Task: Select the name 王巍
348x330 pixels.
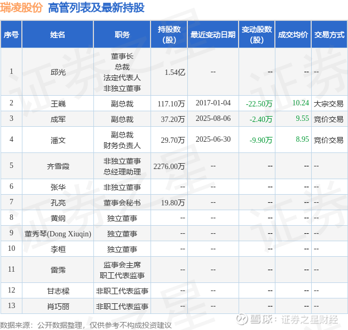Action: pyautogui.click(x=58, y=103)
